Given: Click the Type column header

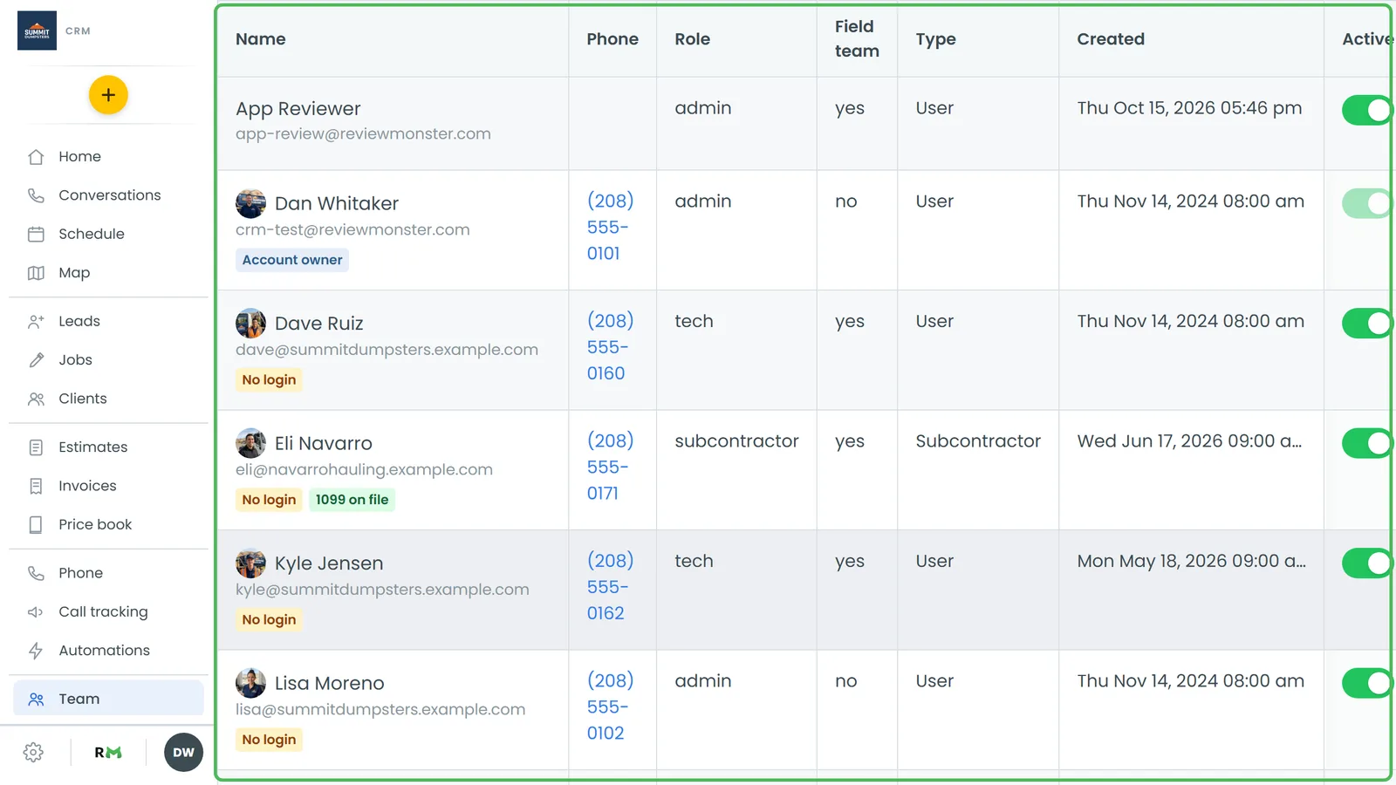Looking at the screenshot, I should 935,39.
